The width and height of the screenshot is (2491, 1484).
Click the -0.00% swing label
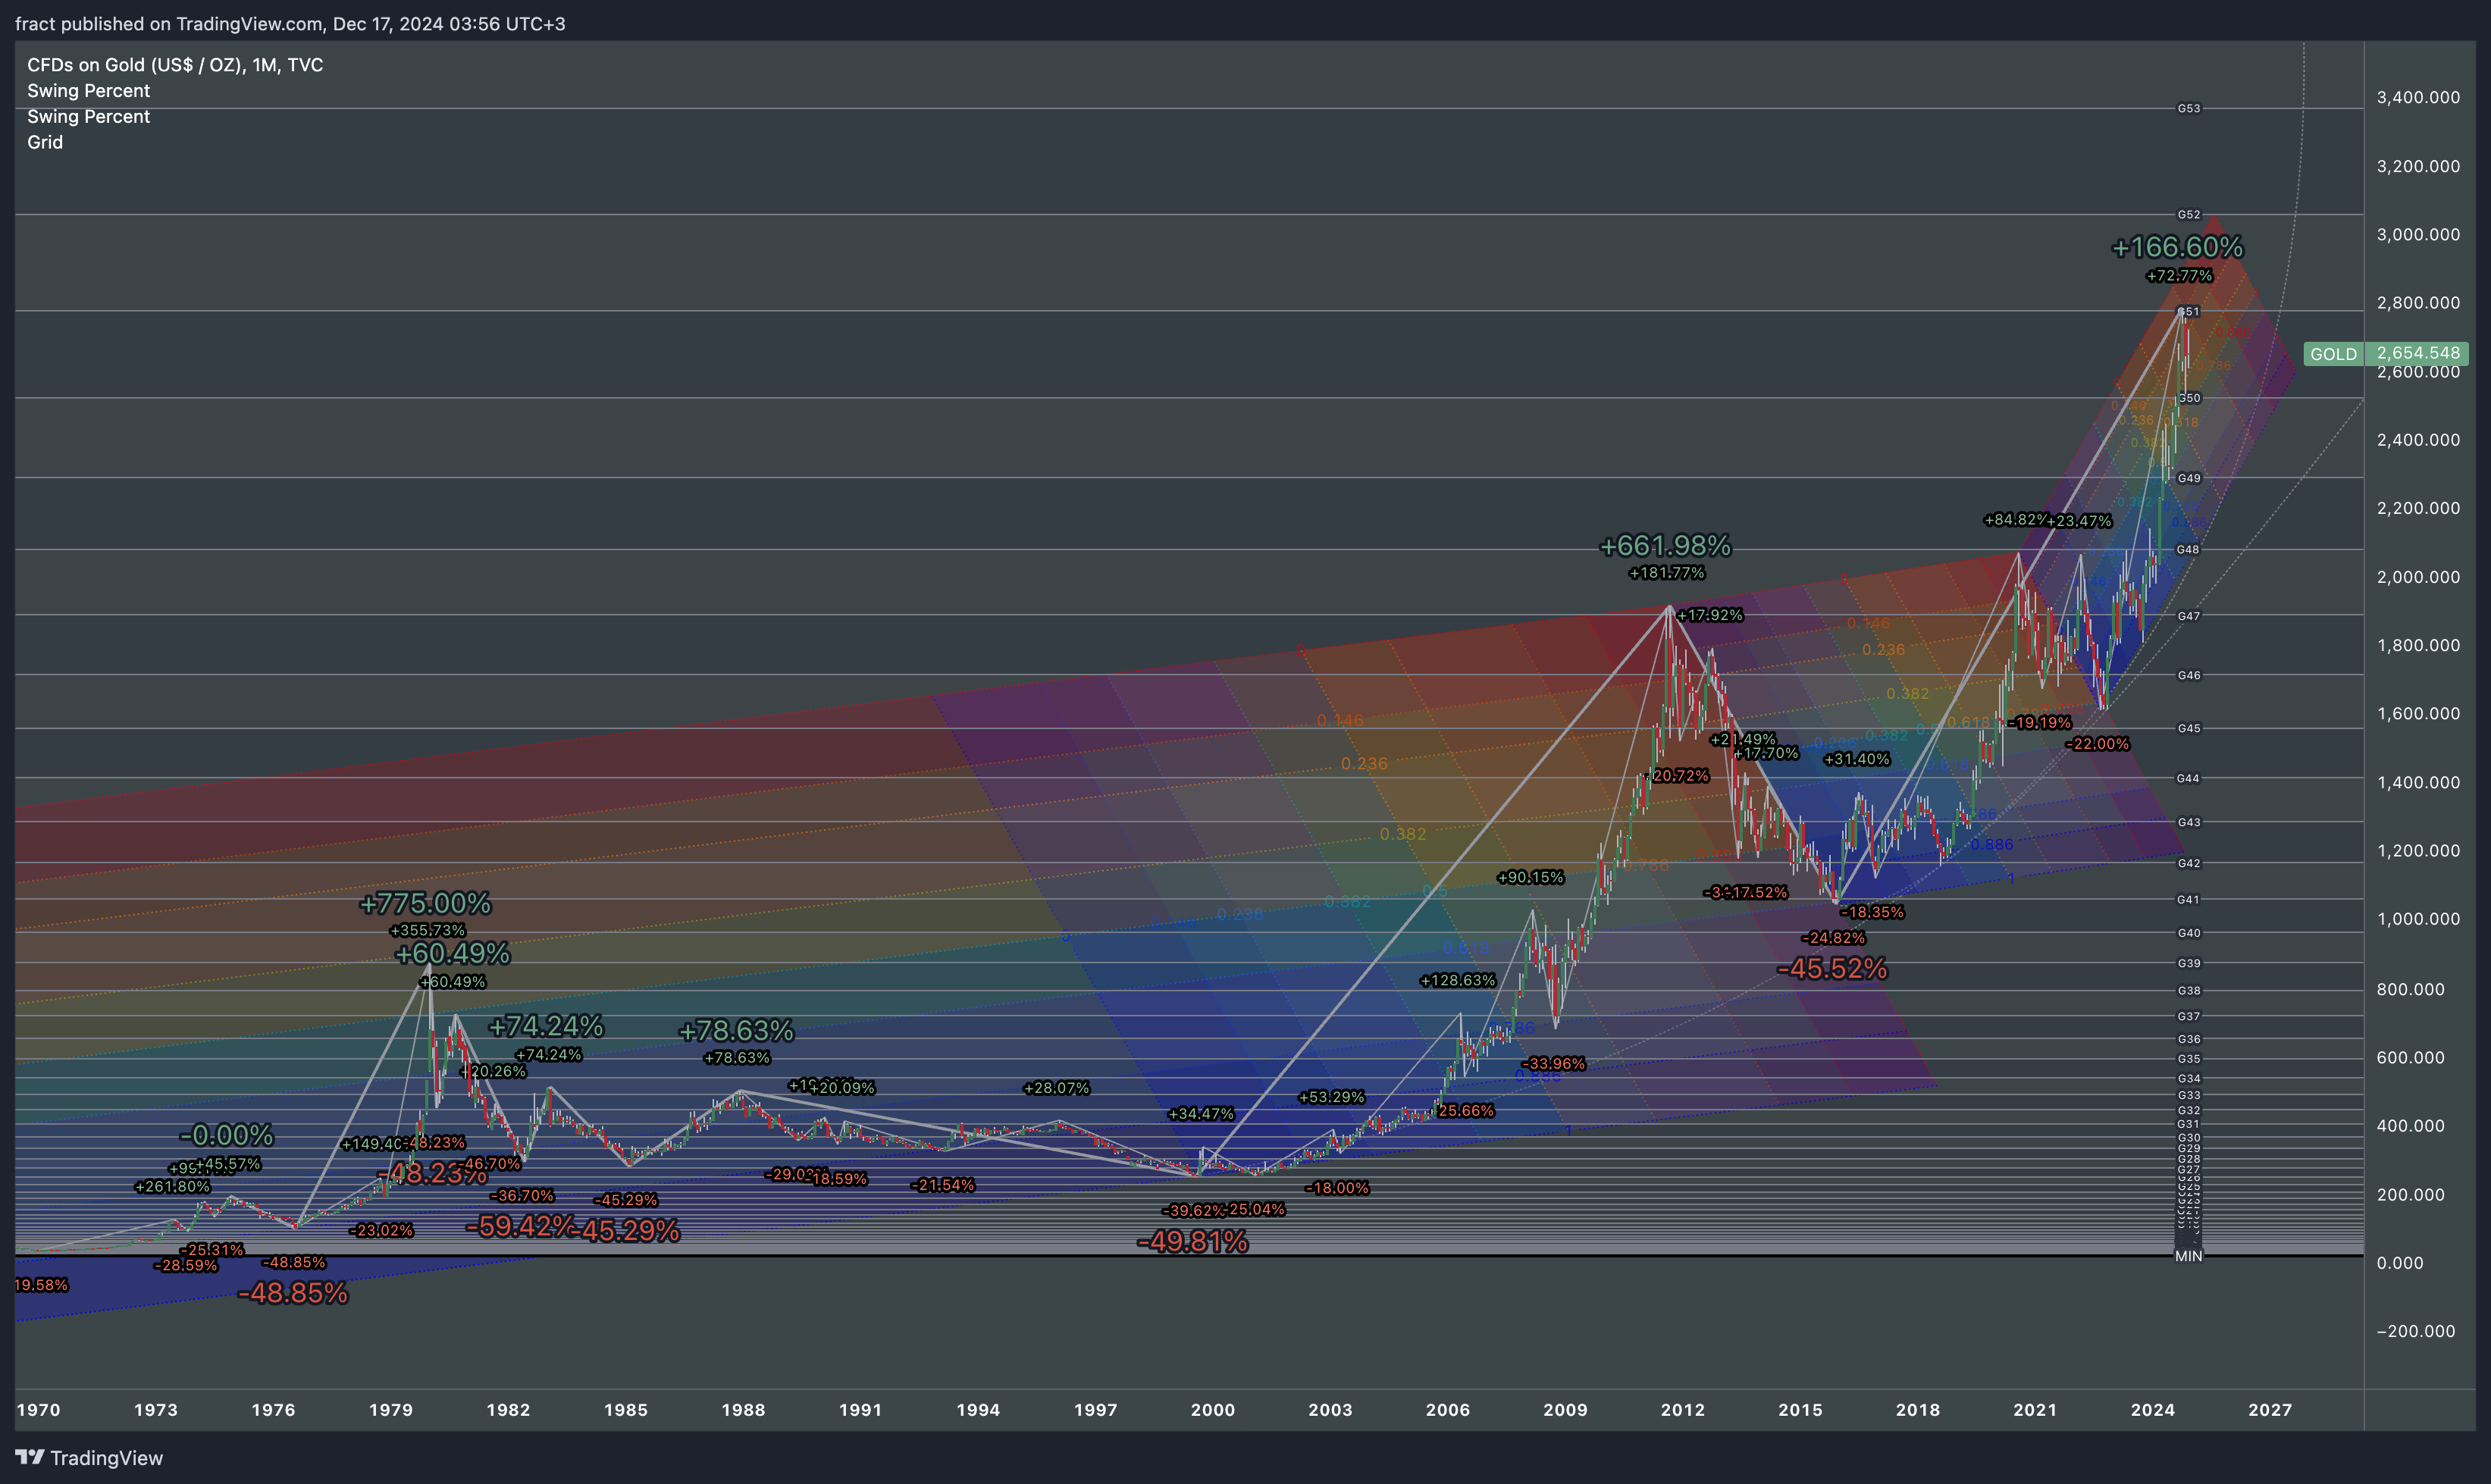click(226, 1135)
